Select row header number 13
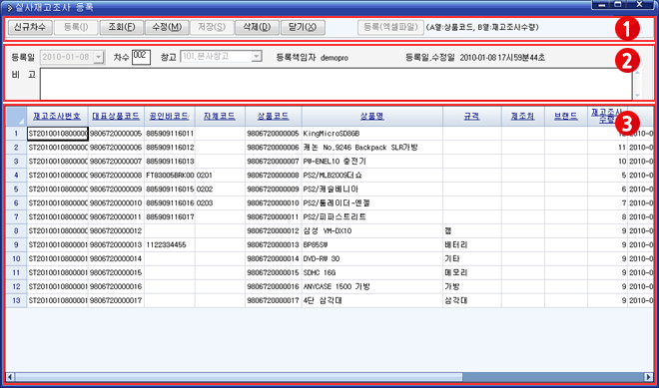Screen dimensions: 659x388 tap(16, 300)
